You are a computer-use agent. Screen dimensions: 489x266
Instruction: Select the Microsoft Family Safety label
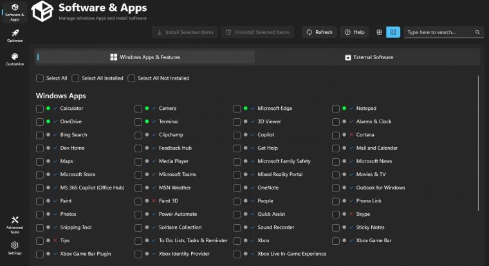tap(284, 161)
